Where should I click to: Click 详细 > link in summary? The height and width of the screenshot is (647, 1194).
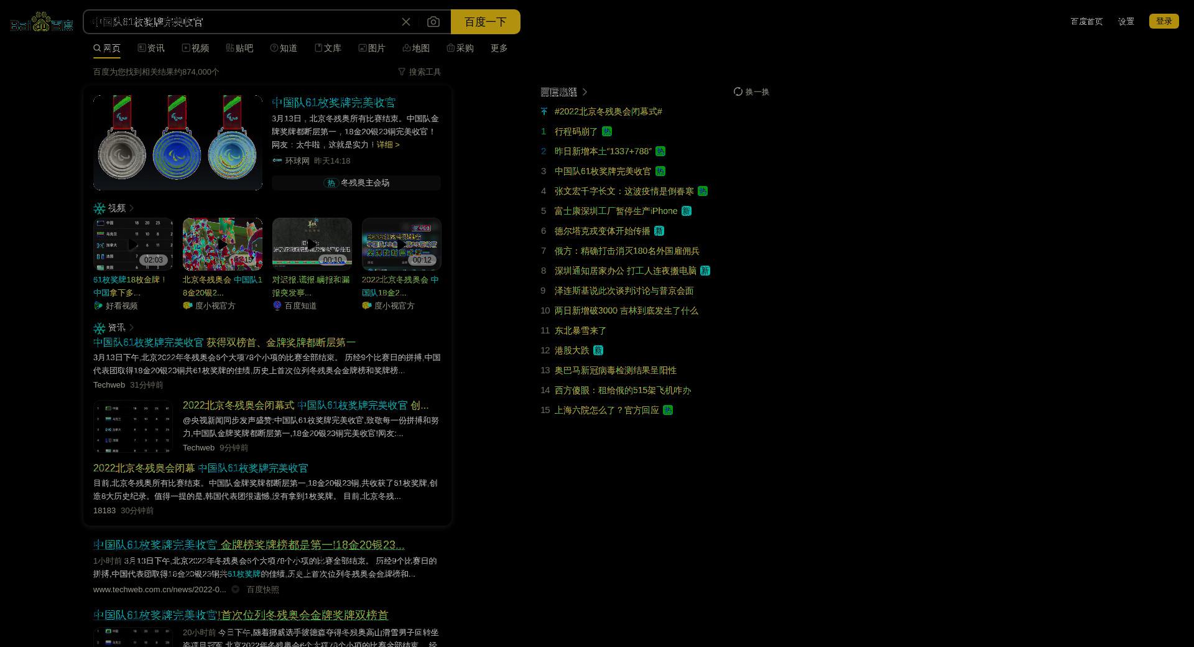pos(388,144)
